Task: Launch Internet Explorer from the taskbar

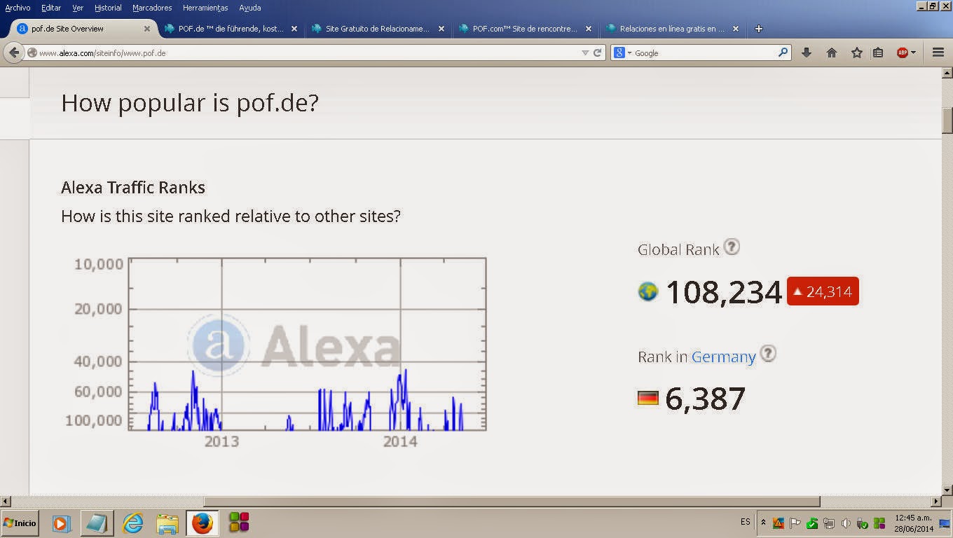Action: [132, 523]
